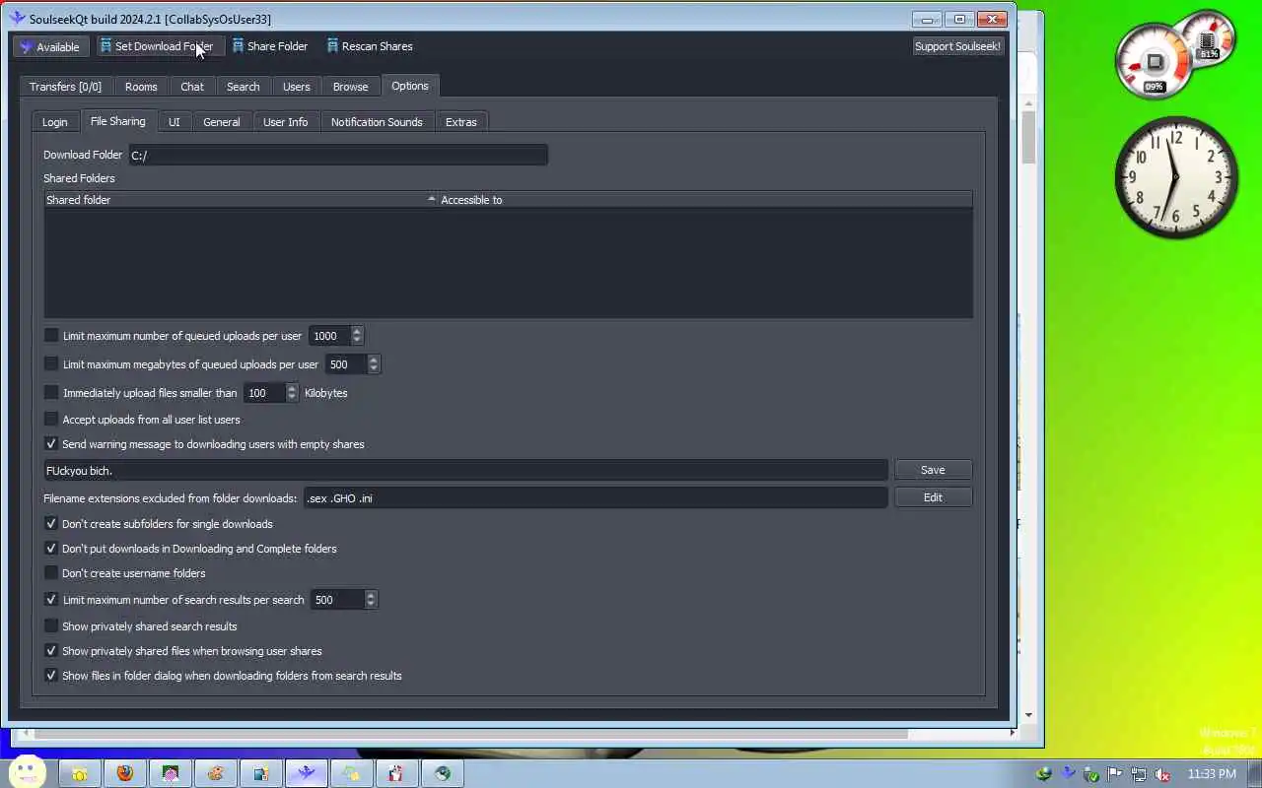Click the 11:33 PM taskbar clock

(1212, 774)
